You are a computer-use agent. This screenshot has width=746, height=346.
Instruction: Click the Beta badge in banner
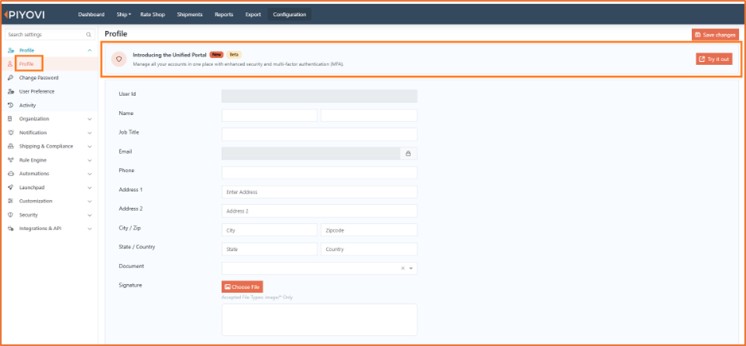tap(234, 55)
